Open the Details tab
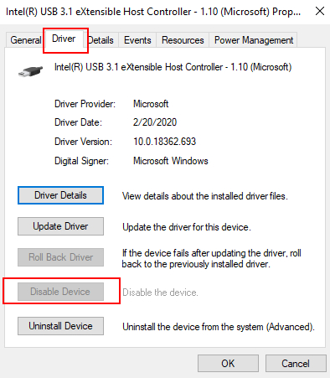330x378 pixels. pyautogui.click(x=101, y=40)
